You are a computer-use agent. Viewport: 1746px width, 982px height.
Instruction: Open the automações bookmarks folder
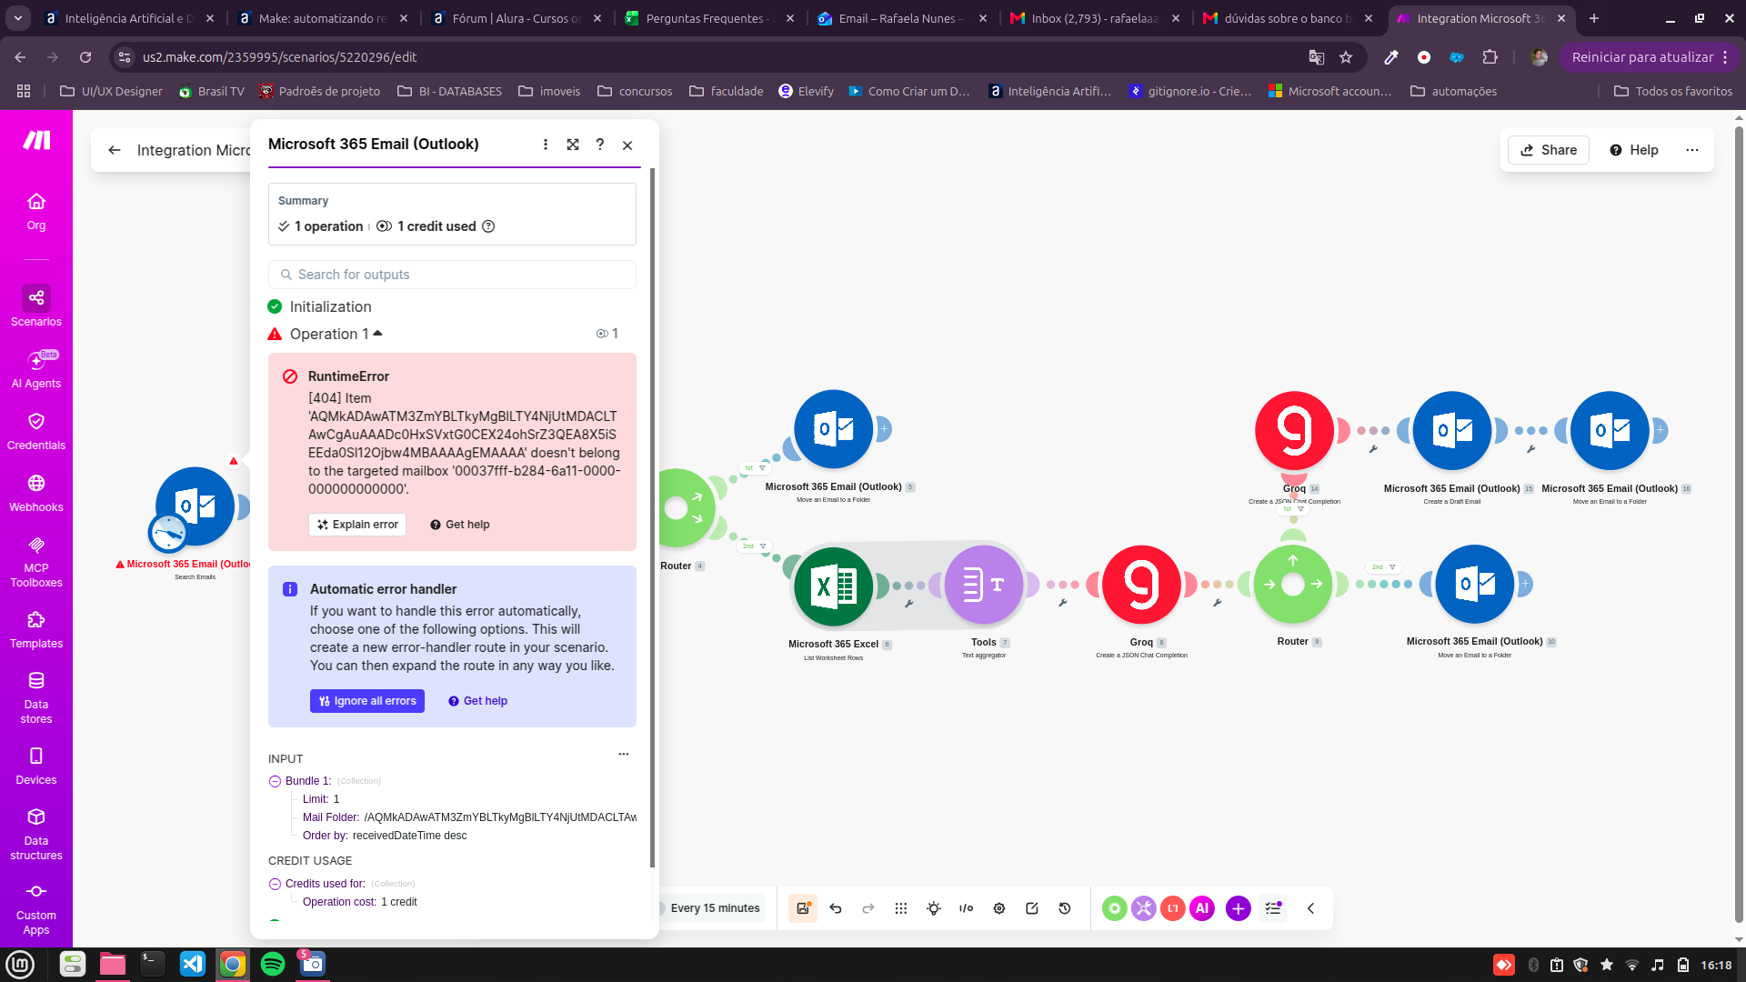tap(1453, 91)
